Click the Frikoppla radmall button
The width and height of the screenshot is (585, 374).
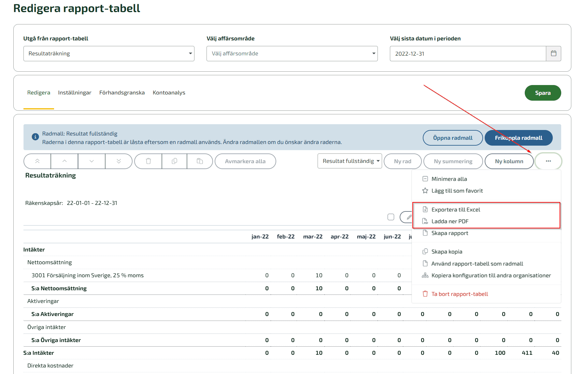[x=519, y=138]
